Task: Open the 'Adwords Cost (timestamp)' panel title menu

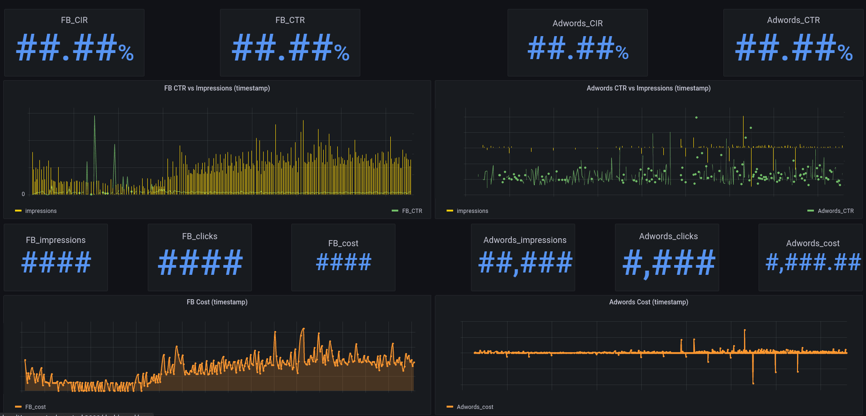Action: tap(648, 302)
